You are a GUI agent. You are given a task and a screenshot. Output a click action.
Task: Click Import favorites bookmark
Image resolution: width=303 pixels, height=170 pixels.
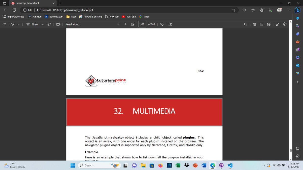[14, 17]
